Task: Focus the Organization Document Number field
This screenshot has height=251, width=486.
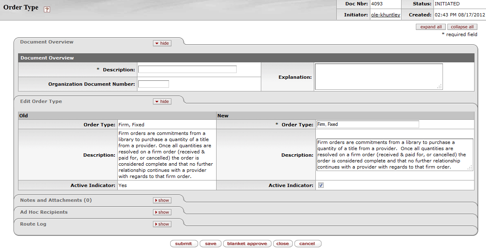Action: (153, 84)
